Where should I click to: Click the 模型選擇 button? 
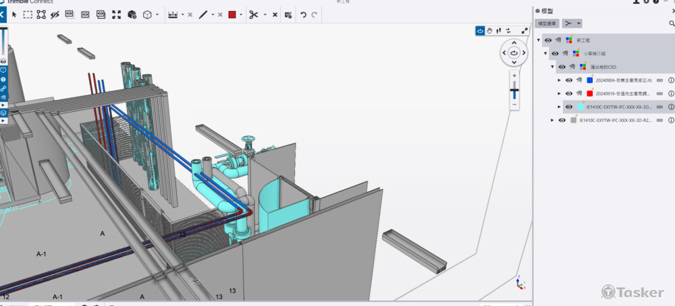tap(546, 24)
